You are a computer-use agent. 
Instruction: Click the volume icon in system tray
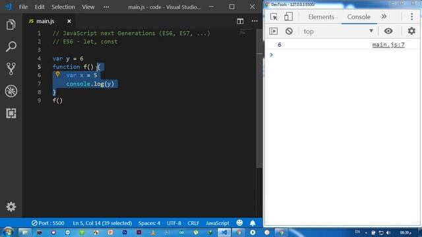(x=388, y=232)
